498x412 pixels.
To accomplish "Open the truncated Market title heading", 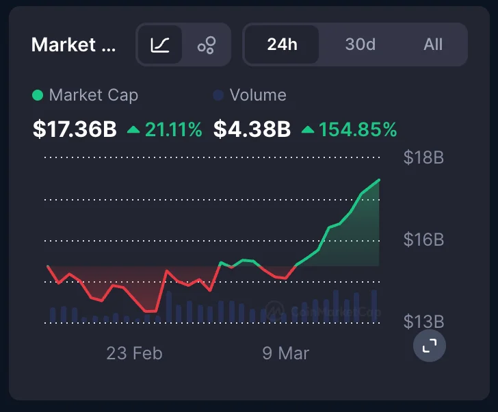I will 74,45.
